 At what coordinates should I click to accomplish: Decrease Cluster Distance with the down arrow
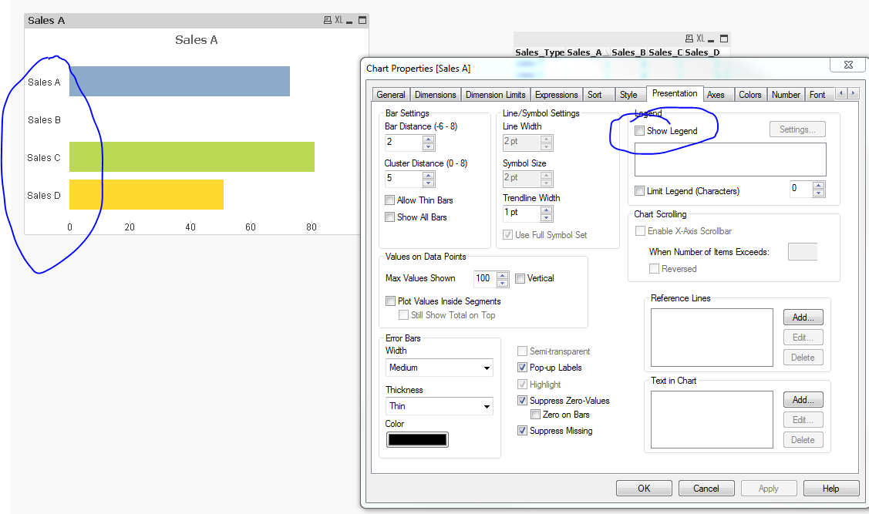click(429, 183)
